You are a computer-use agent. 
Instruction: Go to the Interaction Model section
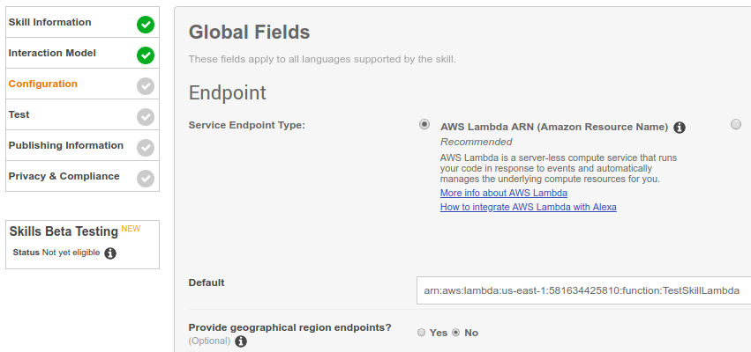[52, 53]
